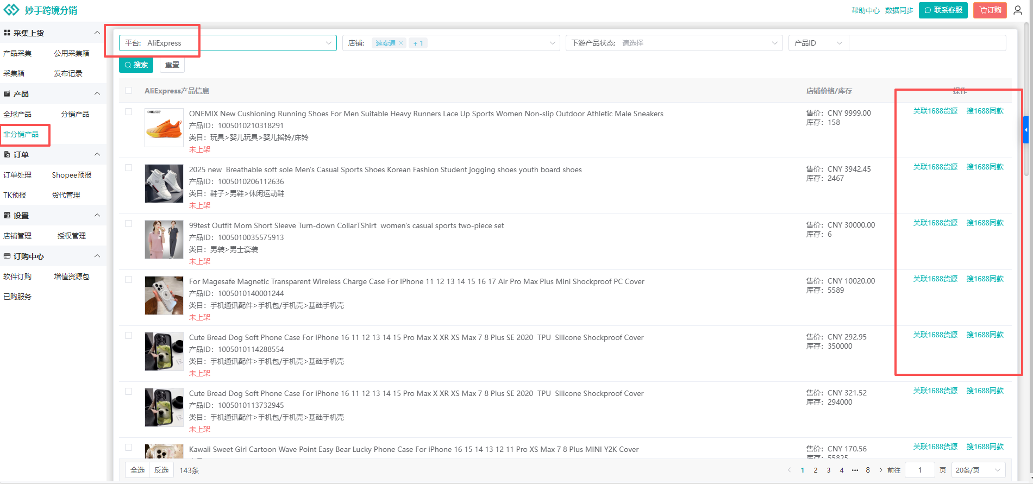Open the 平台 AliExpress platform dropdown
The height and width of the screenshot is (484, 1033).
[227, 43]
